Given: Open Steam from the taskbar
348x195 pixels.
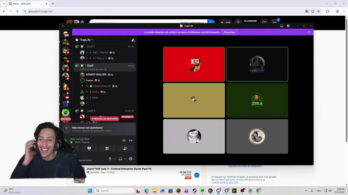Looking at the screenshot, I should [x=194, y=191].
